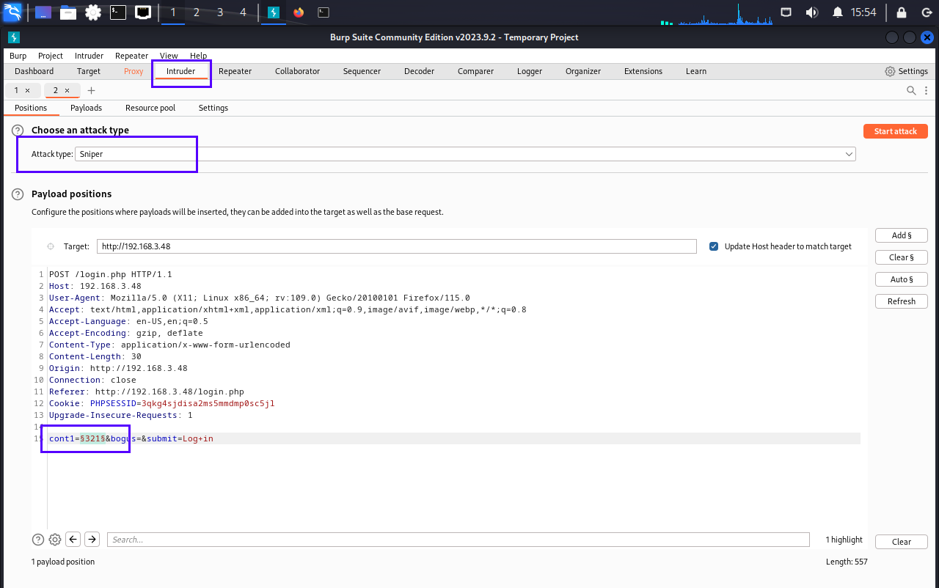939x588 pixels.
Task: Open the Help menu
Action: (198, 56)
